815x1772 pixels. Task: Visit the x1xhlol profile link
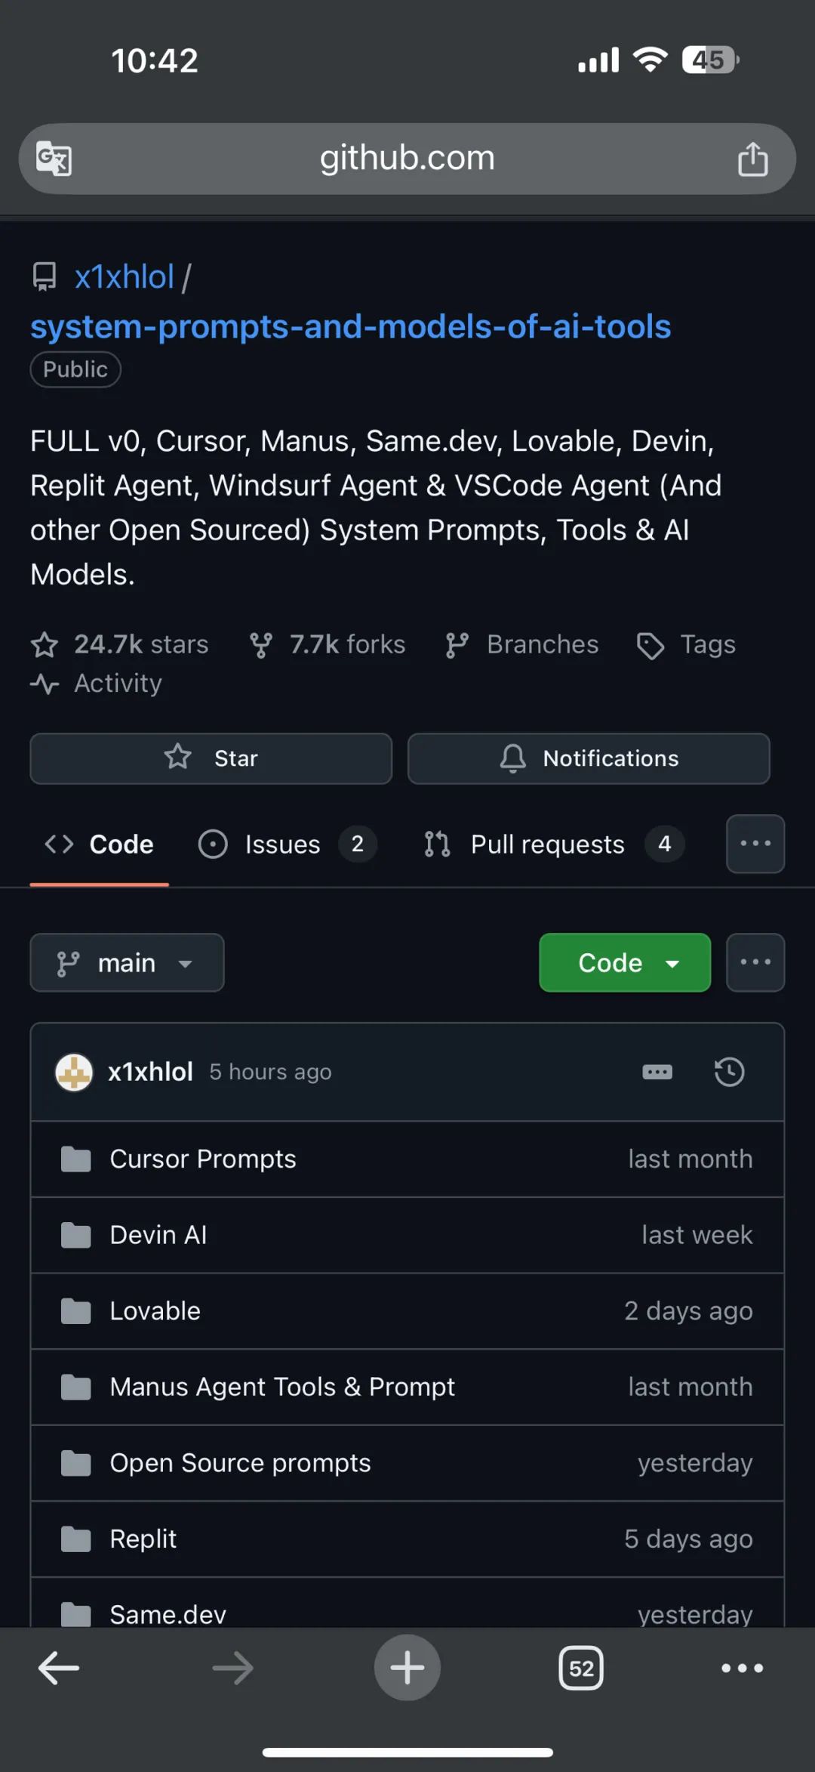tap(124, 276)
